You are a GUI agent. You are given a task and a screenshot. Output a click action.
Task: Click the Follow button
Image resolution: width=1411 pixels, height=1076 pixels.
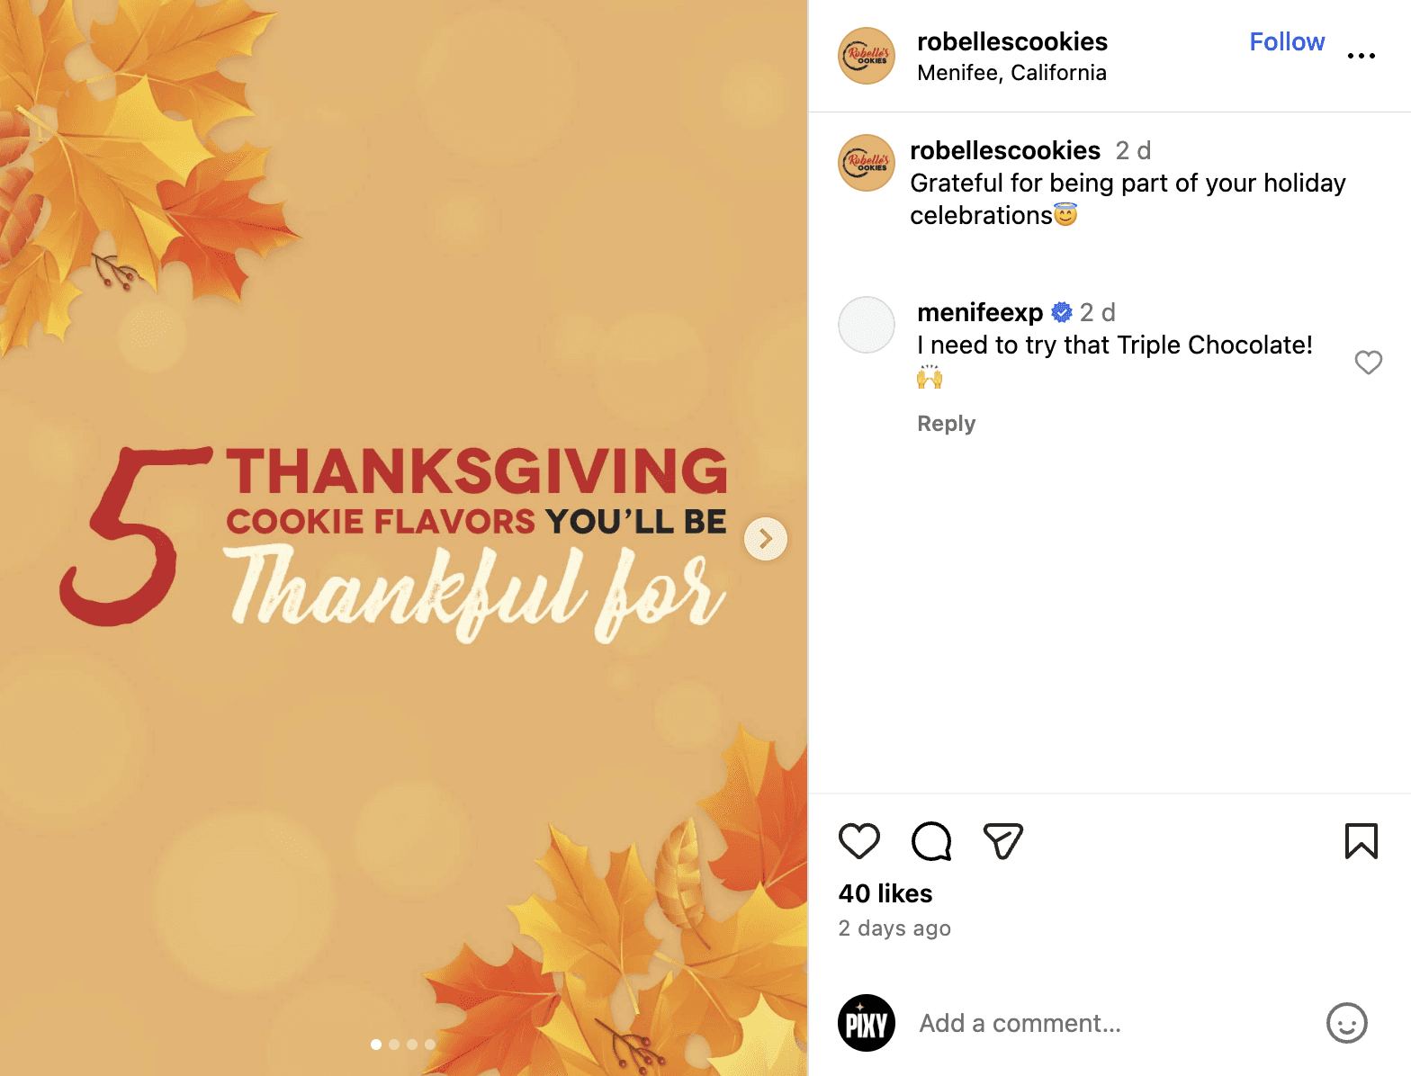[x=1287, y=41]
